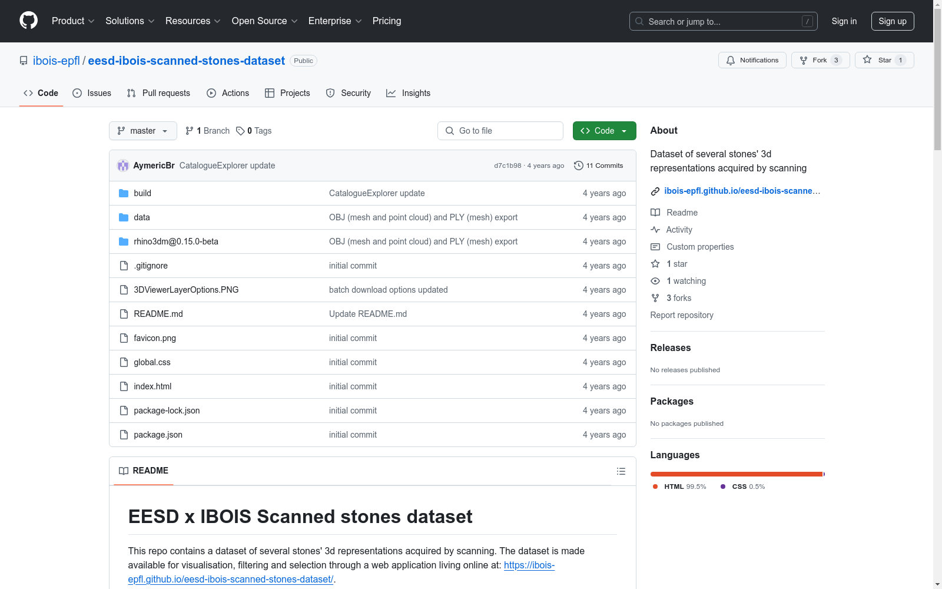Open the 'Update README.md' commit message
This screenshot has height=589, width=942.
pos(368,314)
